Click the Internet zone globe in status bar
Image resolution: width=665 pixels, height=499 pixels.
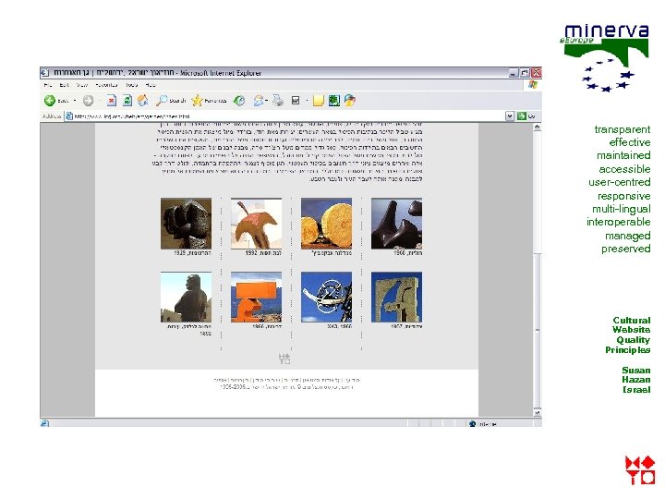[x=473, y=423]
